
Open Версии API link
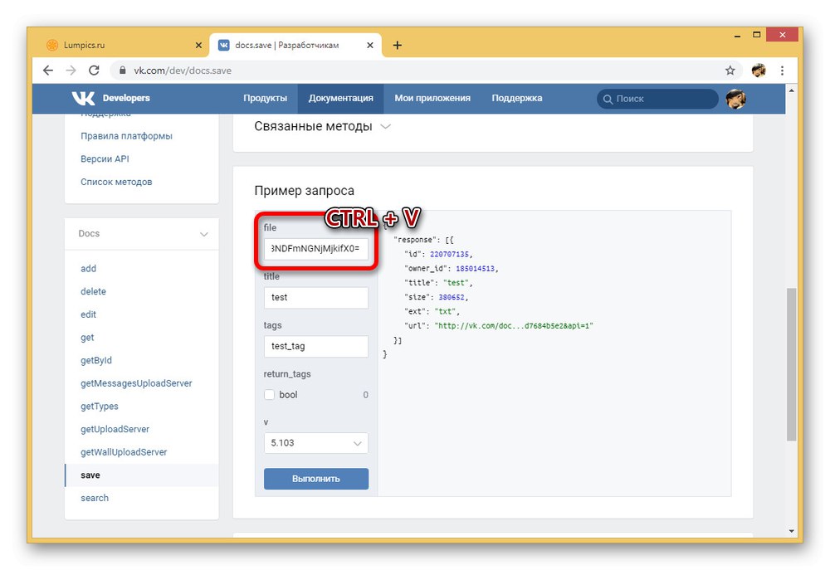pos(105,158)
